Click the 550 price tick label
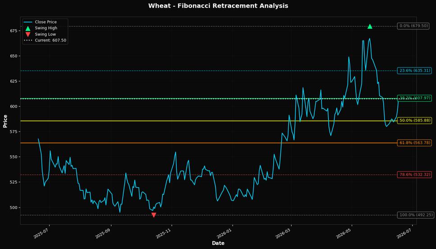Viewport: 436px width, 249px height. pos(14,157)
